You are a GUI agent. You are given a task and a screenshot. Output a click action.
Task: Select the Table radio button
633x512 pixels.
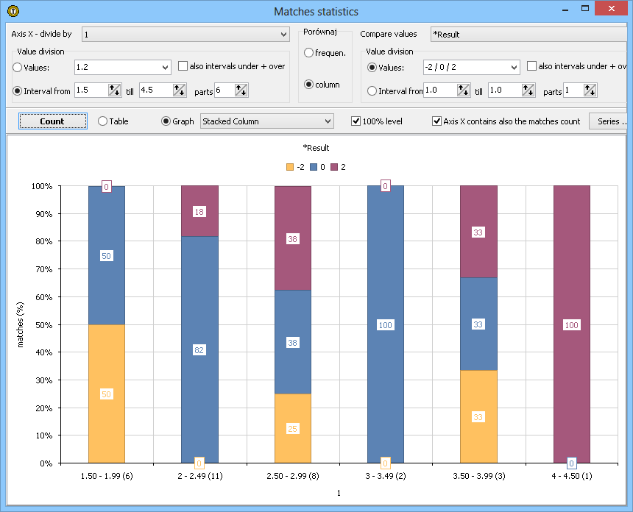(x=103, y=121)
